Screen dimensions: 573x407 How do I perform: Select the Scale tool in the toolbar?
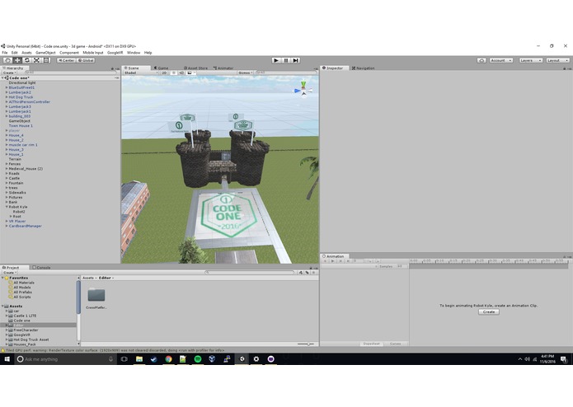coord(36,60)
